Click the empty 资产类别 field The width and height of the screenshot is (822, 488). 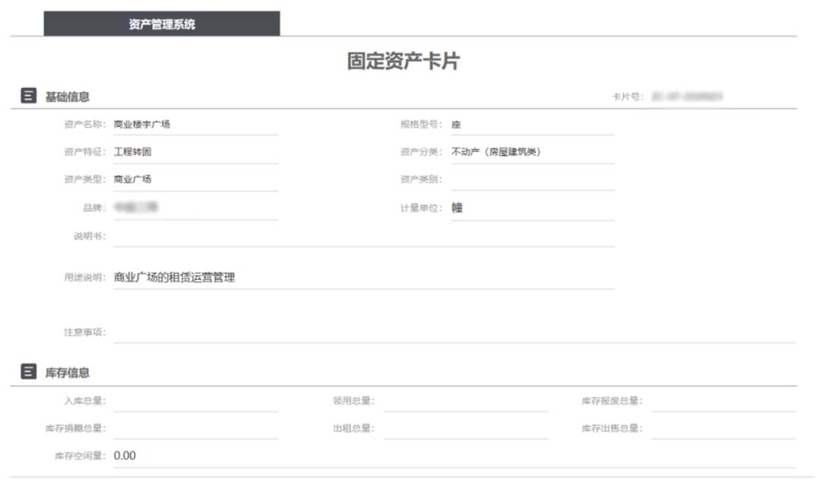coord(533,179)
